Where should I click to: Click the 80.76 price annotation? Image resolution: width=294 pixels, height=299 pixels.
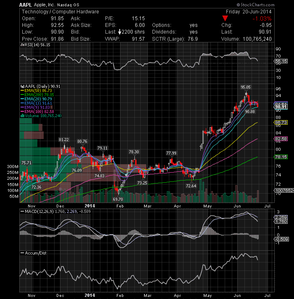tap(82, 141)
